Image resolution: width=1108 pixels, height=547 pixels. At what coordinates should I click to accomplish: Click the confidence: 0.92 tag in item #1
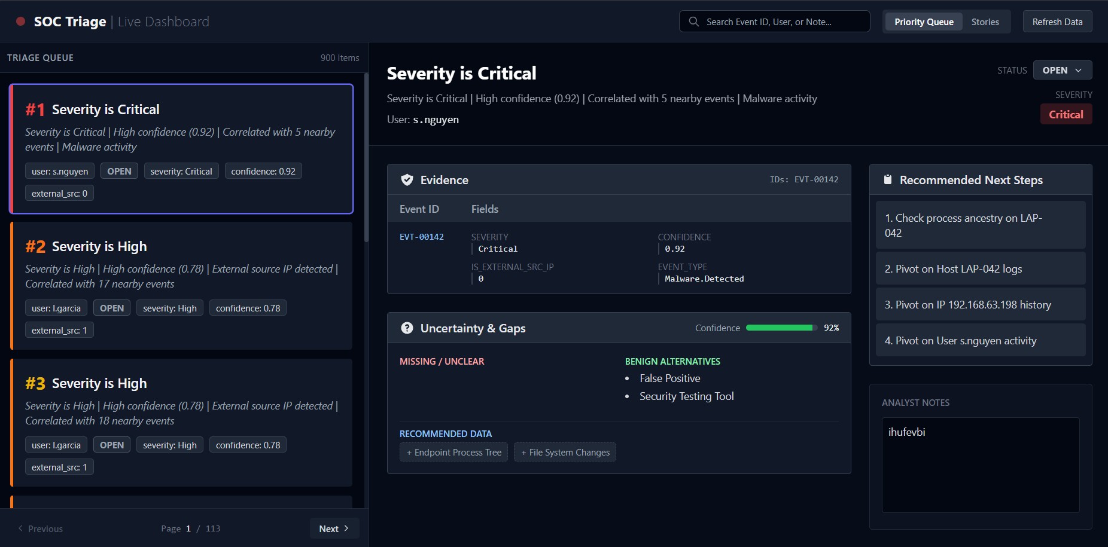(x=263, y=171)
